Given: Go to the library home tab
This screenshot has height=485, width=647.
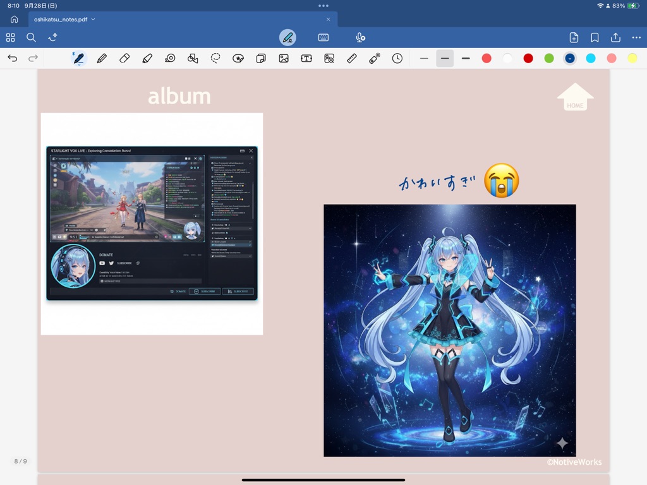Looking at the screenshot, I should point(14,20).
